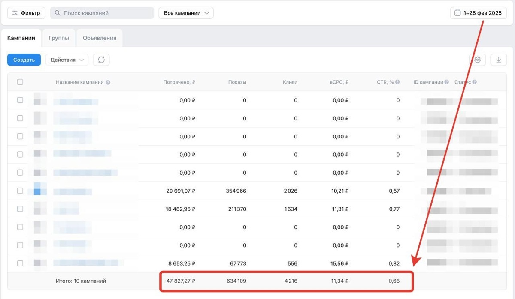Click the calendar icon in the date button

[x=457, y=13]
